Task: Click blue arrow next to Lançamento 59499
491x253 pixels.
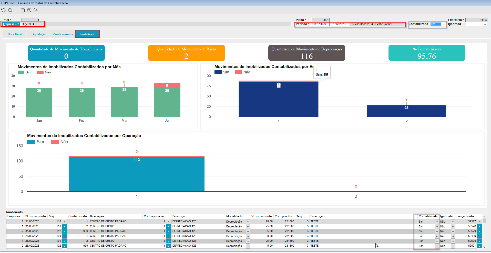Action: (x=479, y=236)
